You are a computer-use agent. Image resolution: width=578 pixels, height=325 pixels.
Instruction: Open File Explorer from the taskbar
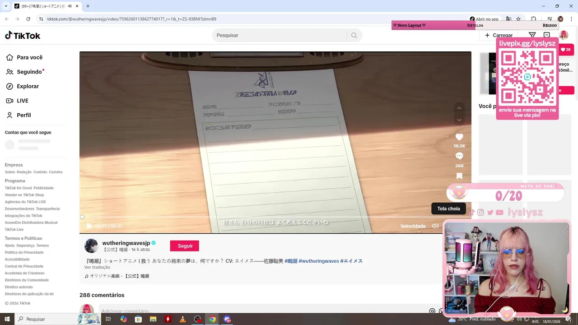(153, 319)
